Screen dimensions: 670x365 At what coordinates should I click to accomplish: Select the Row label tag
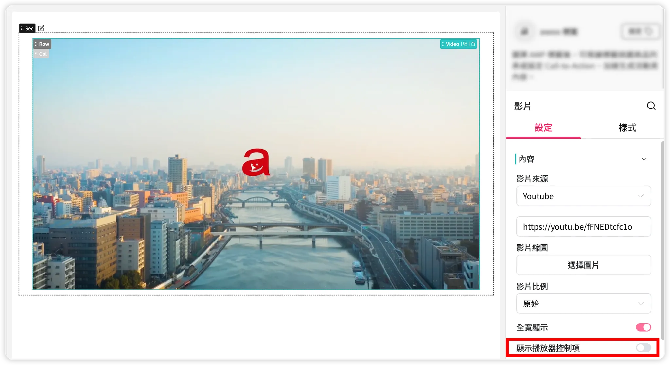[42, 44]
